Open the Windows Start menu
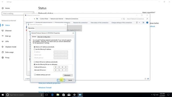Viewport: 172px width, 97px height. pos(3,95)
